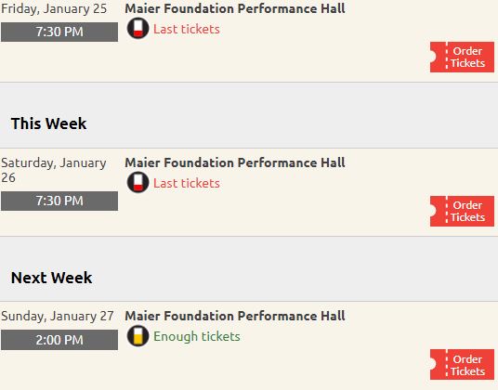Open Maier Foundation Performance Hall for Sunday
The width and height of the screenshot is (498, 390).
[235, 316]
